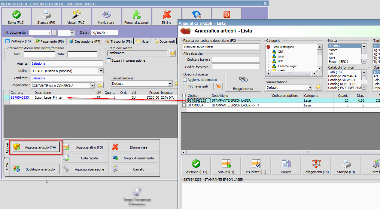Create new article with Nuovo (F4)
This screenshot has height=209, width=380.
pyautogui.click(x=226, y=166)
